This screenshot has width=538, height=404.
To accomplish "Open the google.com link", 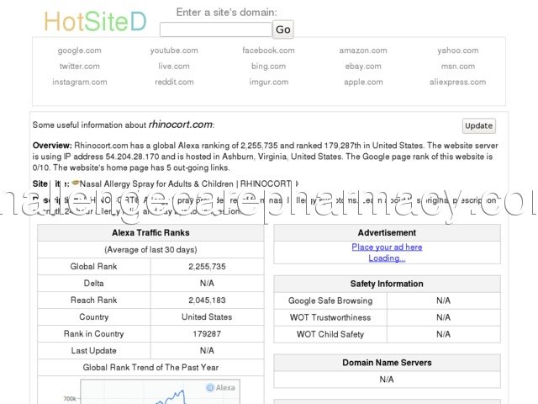I will [x=79, y=50].
